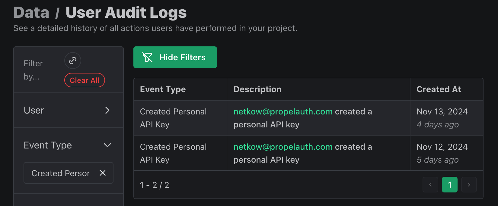Select page 1 in pagination
The height and width of the screenshot is (206, 498).
point(450,185)
